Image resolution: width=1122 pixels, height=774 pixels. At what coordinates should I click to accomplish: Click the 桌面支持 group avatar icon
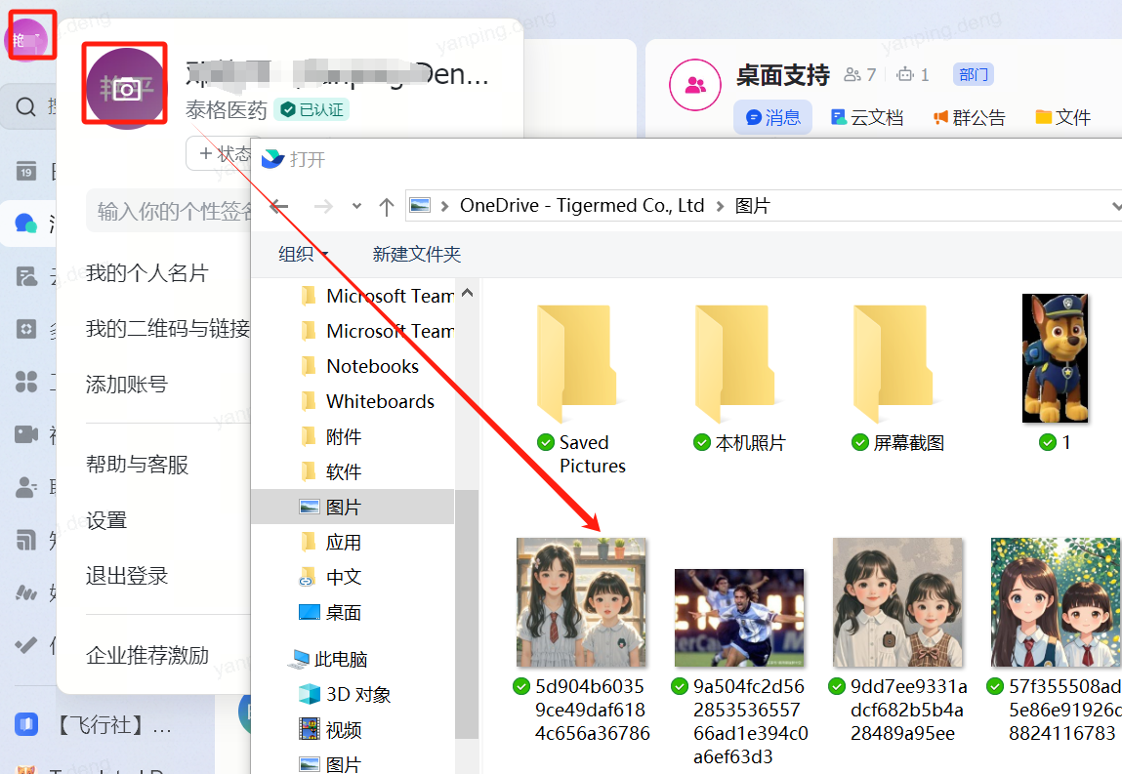point(694,85)
